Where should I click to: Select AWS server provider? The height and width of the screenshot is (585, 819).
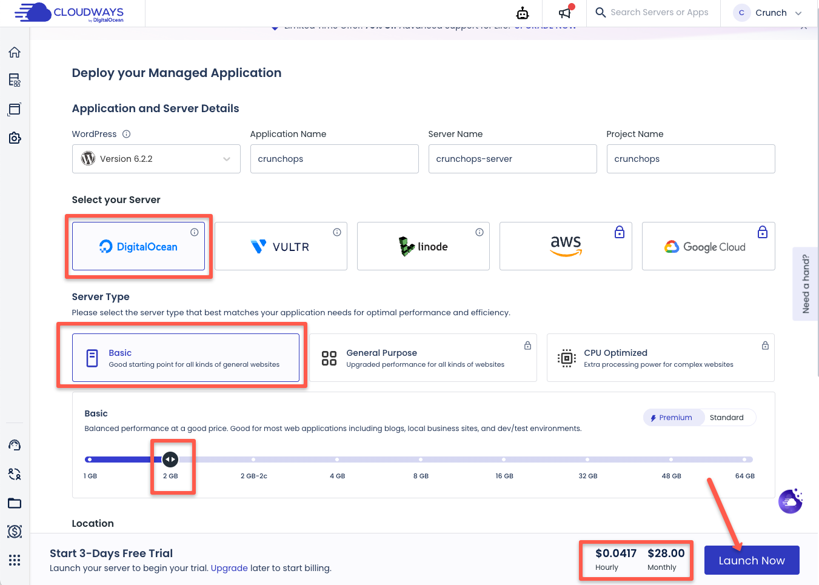pos(566,246)
